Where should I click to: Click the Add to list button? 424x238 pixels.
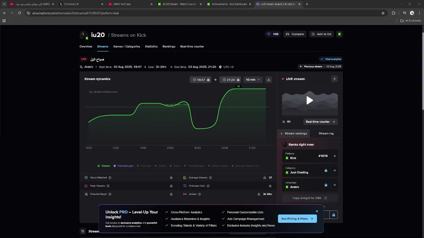pos(321,34)
